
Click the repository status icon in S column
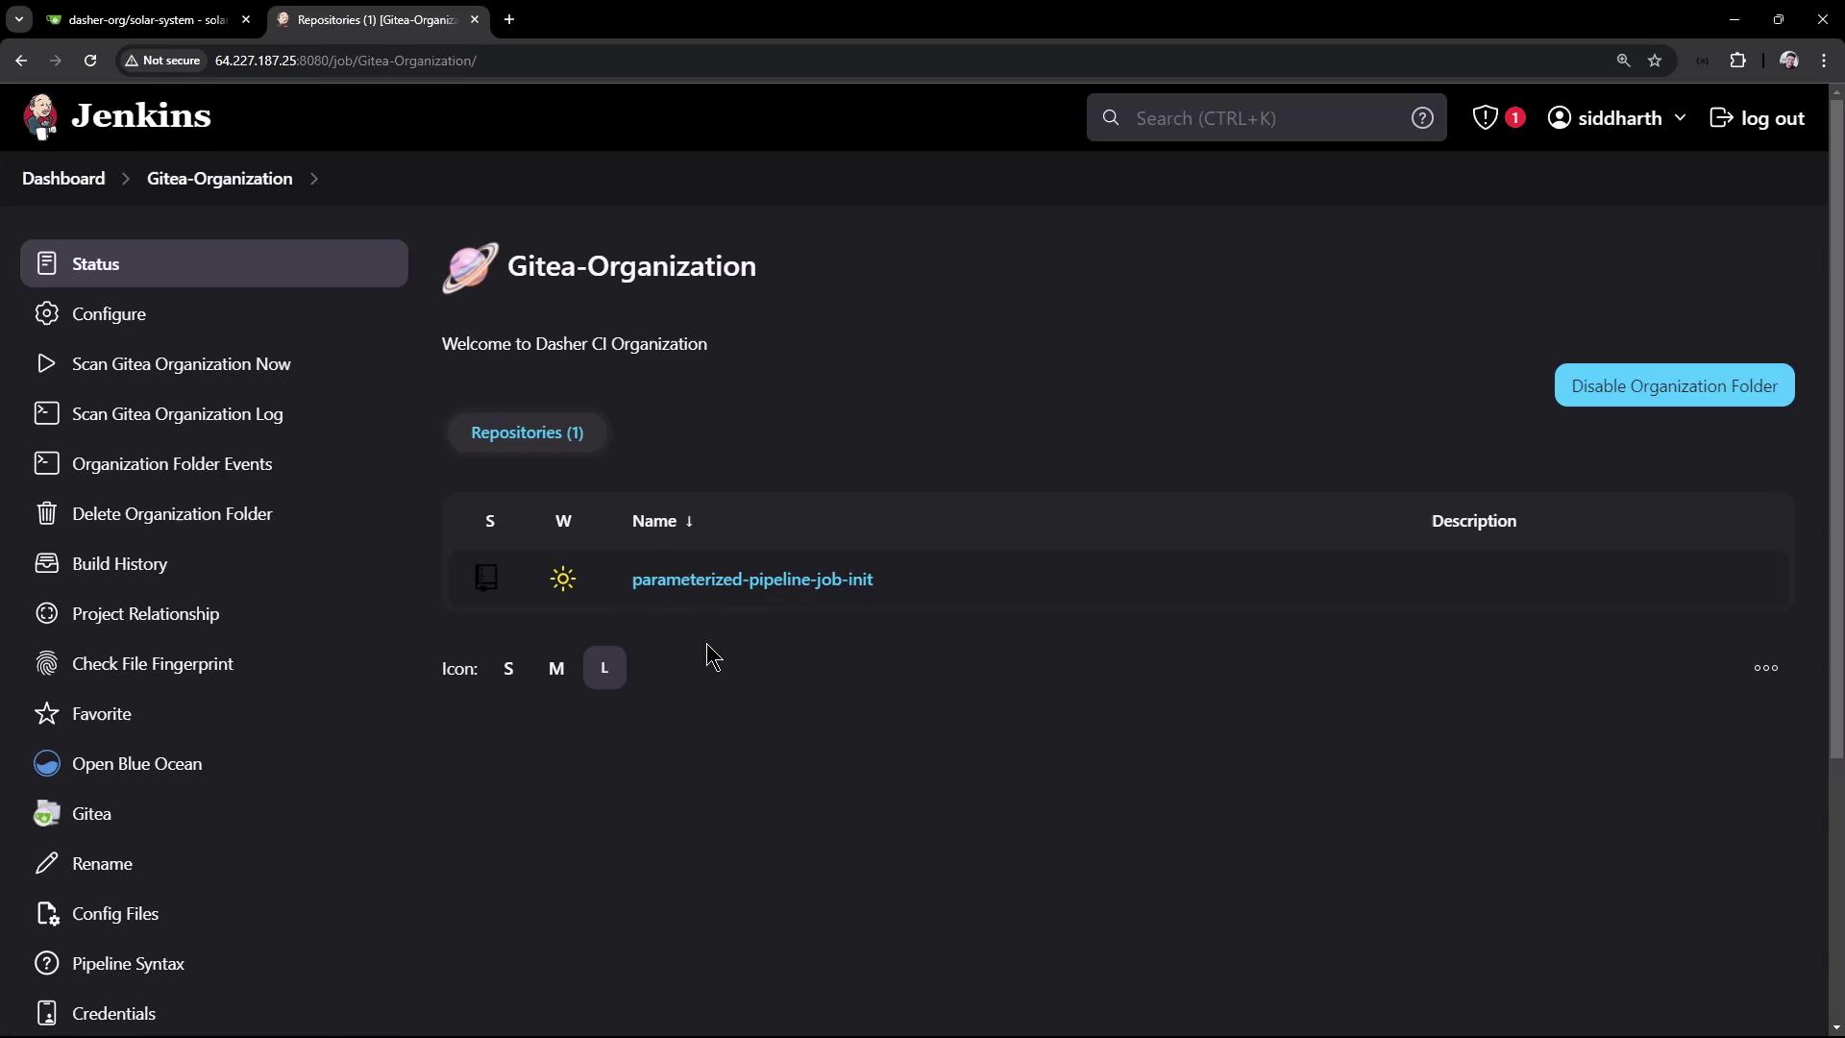click(487, 578)
